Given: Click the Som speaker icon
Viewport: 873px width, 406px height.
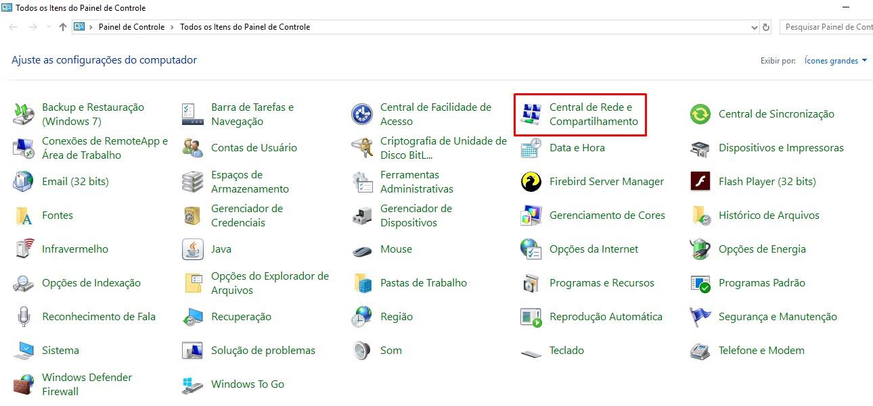Looking at the screenshot, I should (362, 351).
